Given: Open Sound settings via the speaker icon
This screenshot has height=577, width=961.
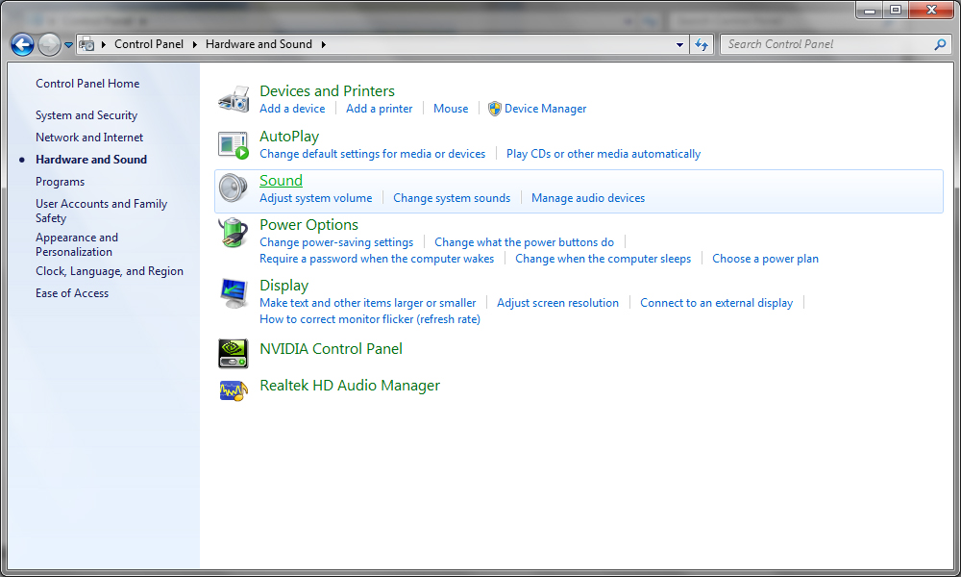Looking at the screenshot, I should click(233, 188).
